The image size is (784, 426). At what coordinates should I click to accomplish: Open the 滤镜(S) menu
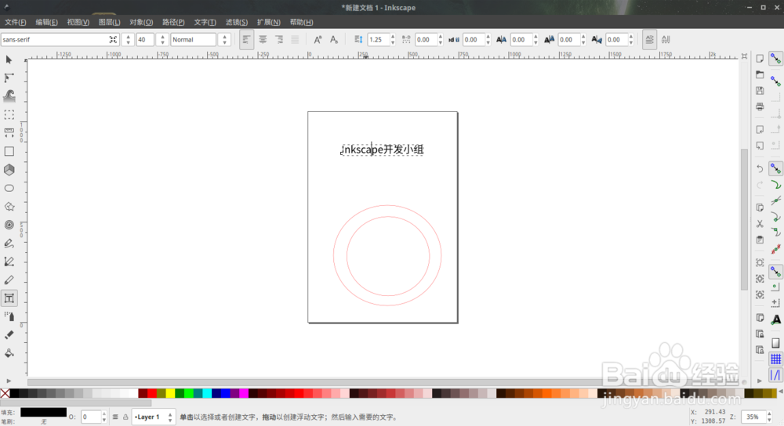[237, 22]
